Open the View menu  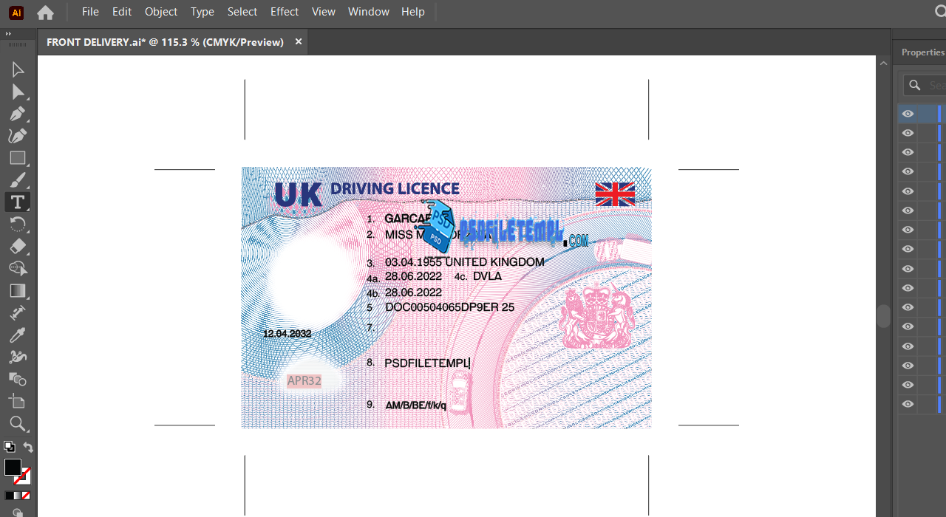tap(324, 12)
